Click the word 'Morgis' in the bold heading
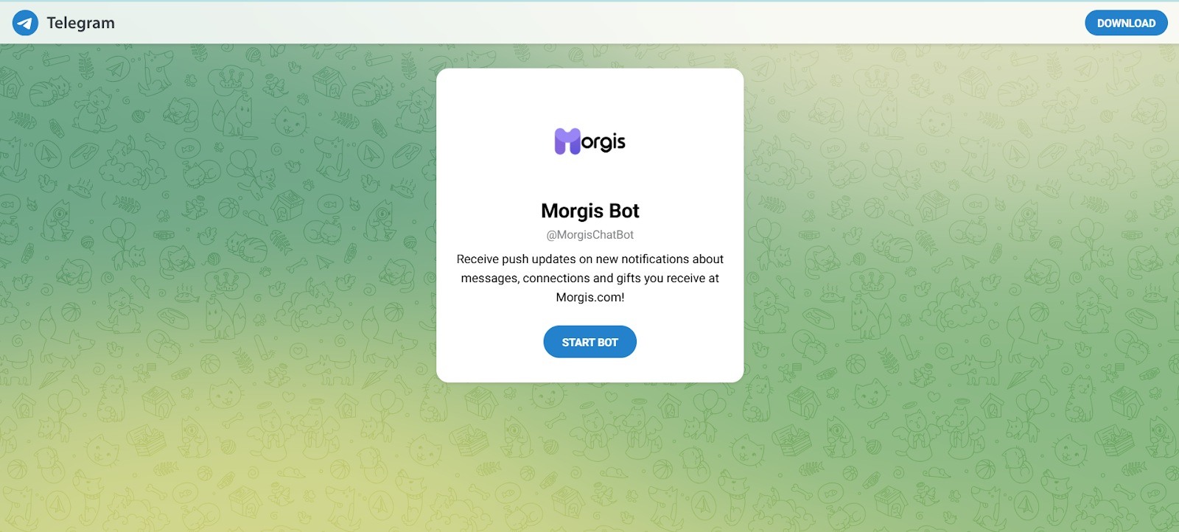Image resolution: width=1179 pixels, height=532 pixels. [573, 211]
